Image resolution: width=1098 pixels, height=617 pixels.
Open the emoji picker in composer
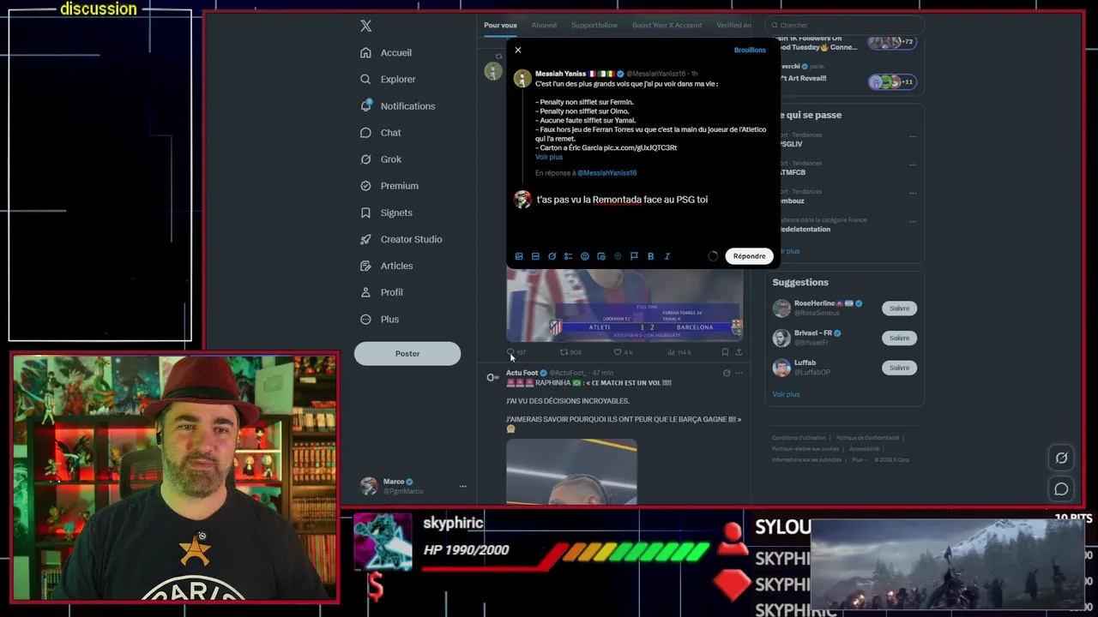click(585, 256)
